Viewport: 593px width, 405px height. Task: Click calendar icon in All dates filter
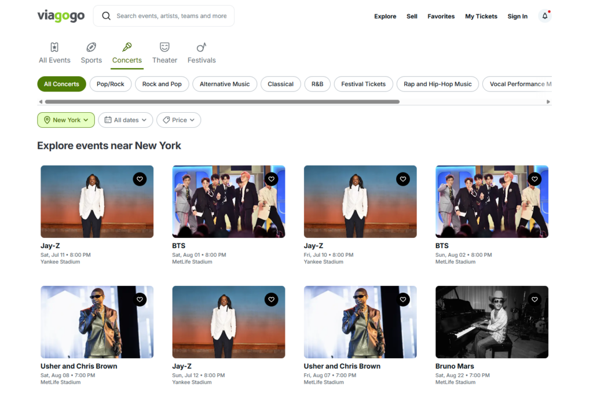pyautogui.click(x=108, y=120)
